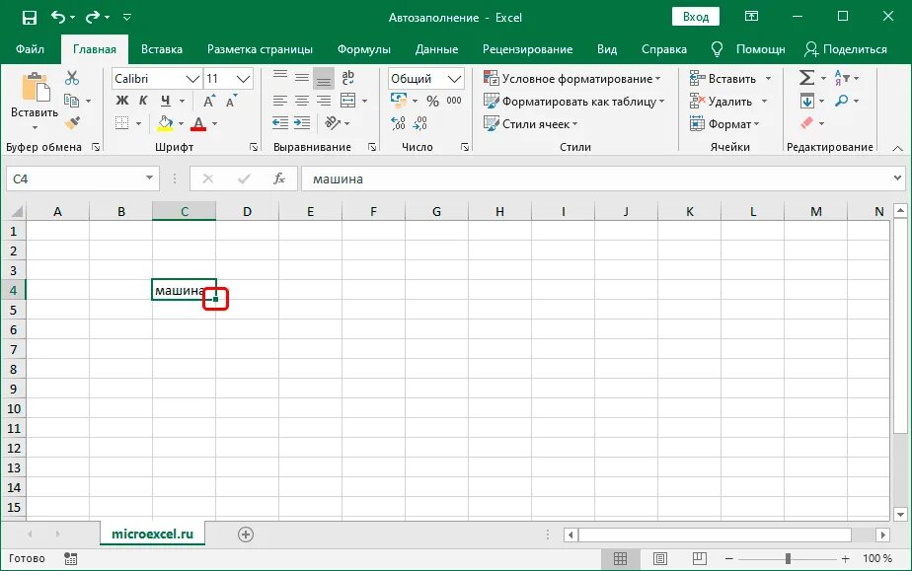Click the Cut scissors icon
The width and height of the screenshot is (912, 571).
point(72,78)
